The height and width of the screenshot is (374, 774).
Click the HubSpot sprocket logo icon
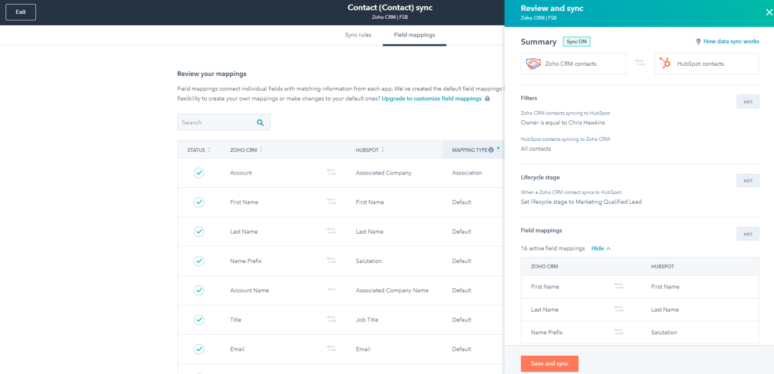coord(666,64)
